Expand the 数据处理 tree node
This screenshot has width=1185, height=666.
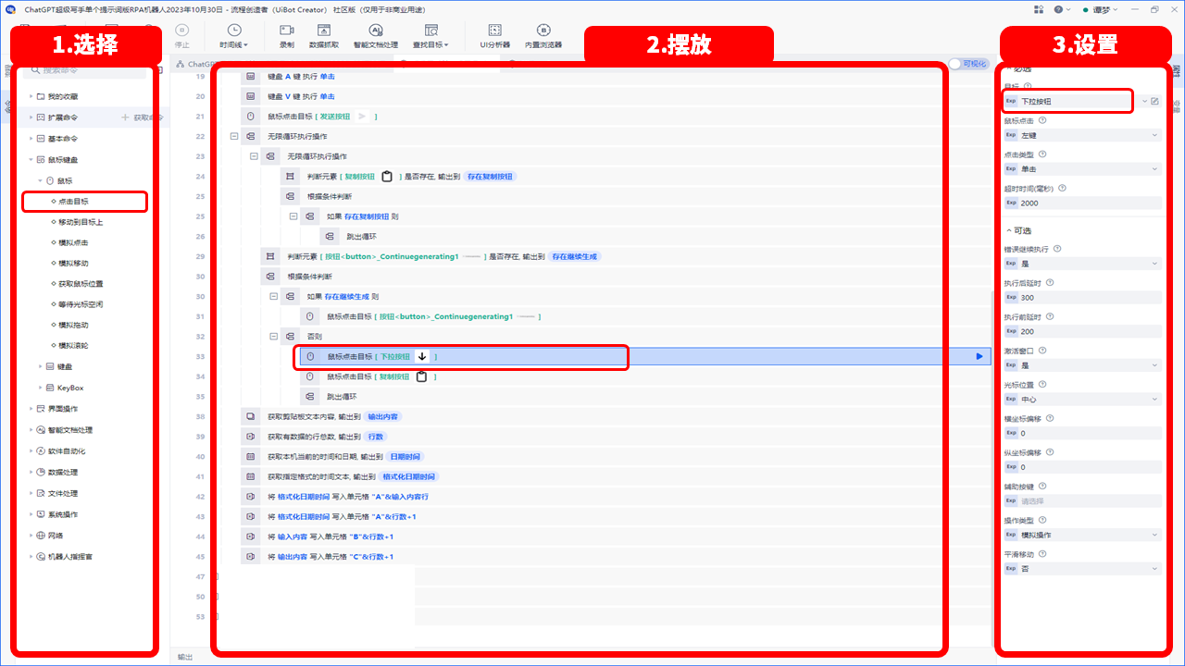pos(30,472)
